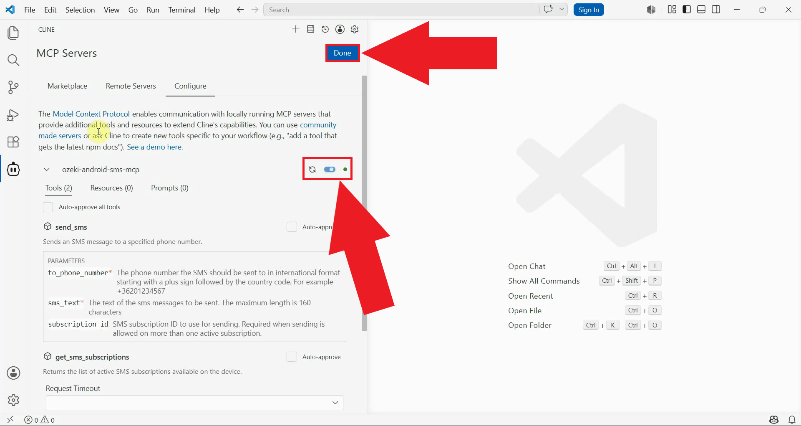Click the MCP Servers panel scrollbar
Screen dimensions: 801x426
coord(365,203)
